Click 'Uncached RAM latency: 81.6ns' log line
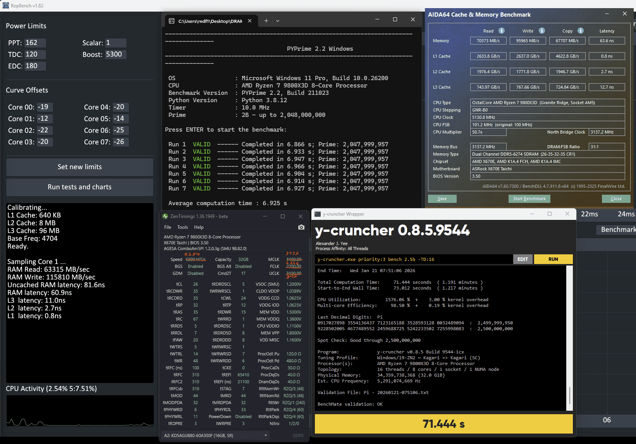The image size is (636, 444). (56, 285)
